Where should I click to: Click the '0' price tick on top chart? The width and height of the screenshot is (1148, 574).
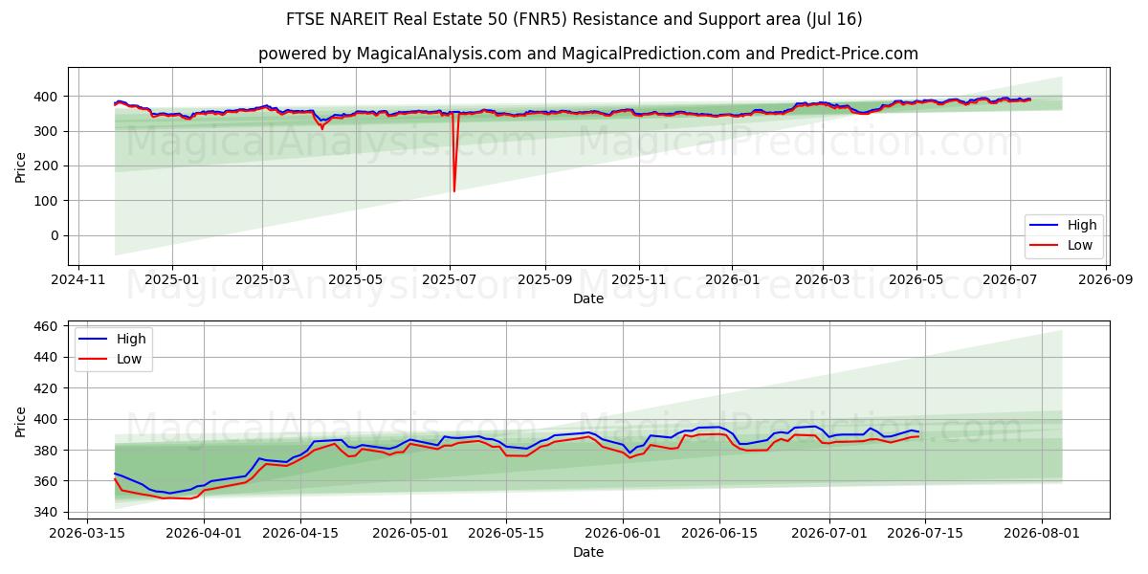(56, 235)
